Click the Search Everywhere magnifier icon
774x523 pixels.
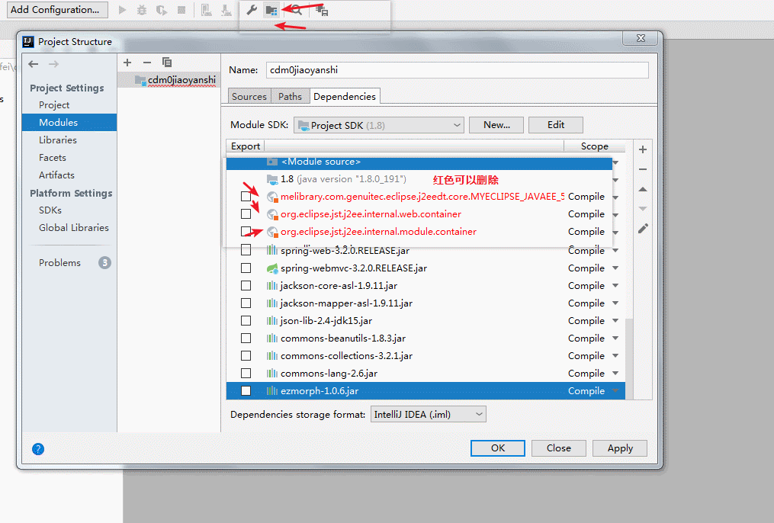tap(296, 10)
